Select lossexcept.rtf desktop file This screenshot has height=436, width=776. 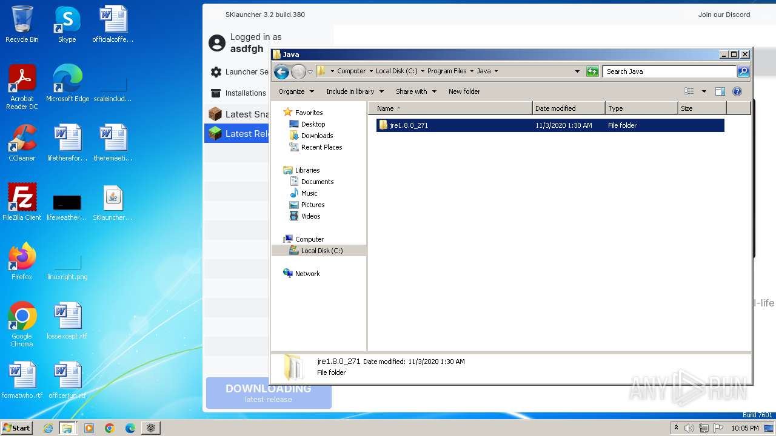(67, 321)
